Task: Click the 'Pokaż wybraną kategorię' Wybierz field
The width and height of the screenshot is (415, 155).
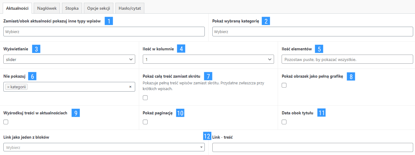Action: [x=313, y=32]
